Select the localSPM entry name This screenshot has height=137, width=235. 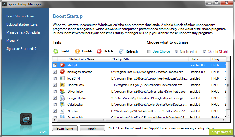pos(74,78)
